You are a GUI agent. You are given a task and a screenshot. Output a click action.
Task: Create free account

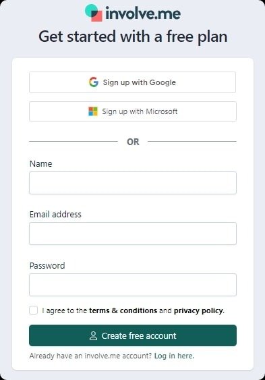pyautogui.click(x=133, y=335)
